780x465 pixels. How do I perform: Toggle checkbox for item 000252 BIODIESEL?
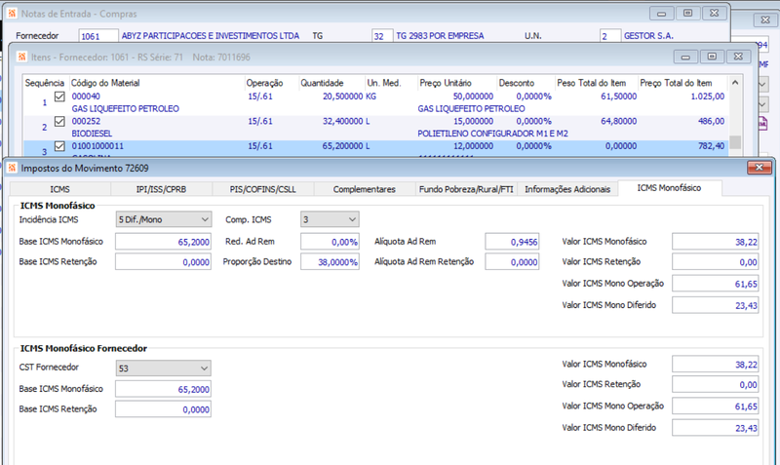click(59, 121)
